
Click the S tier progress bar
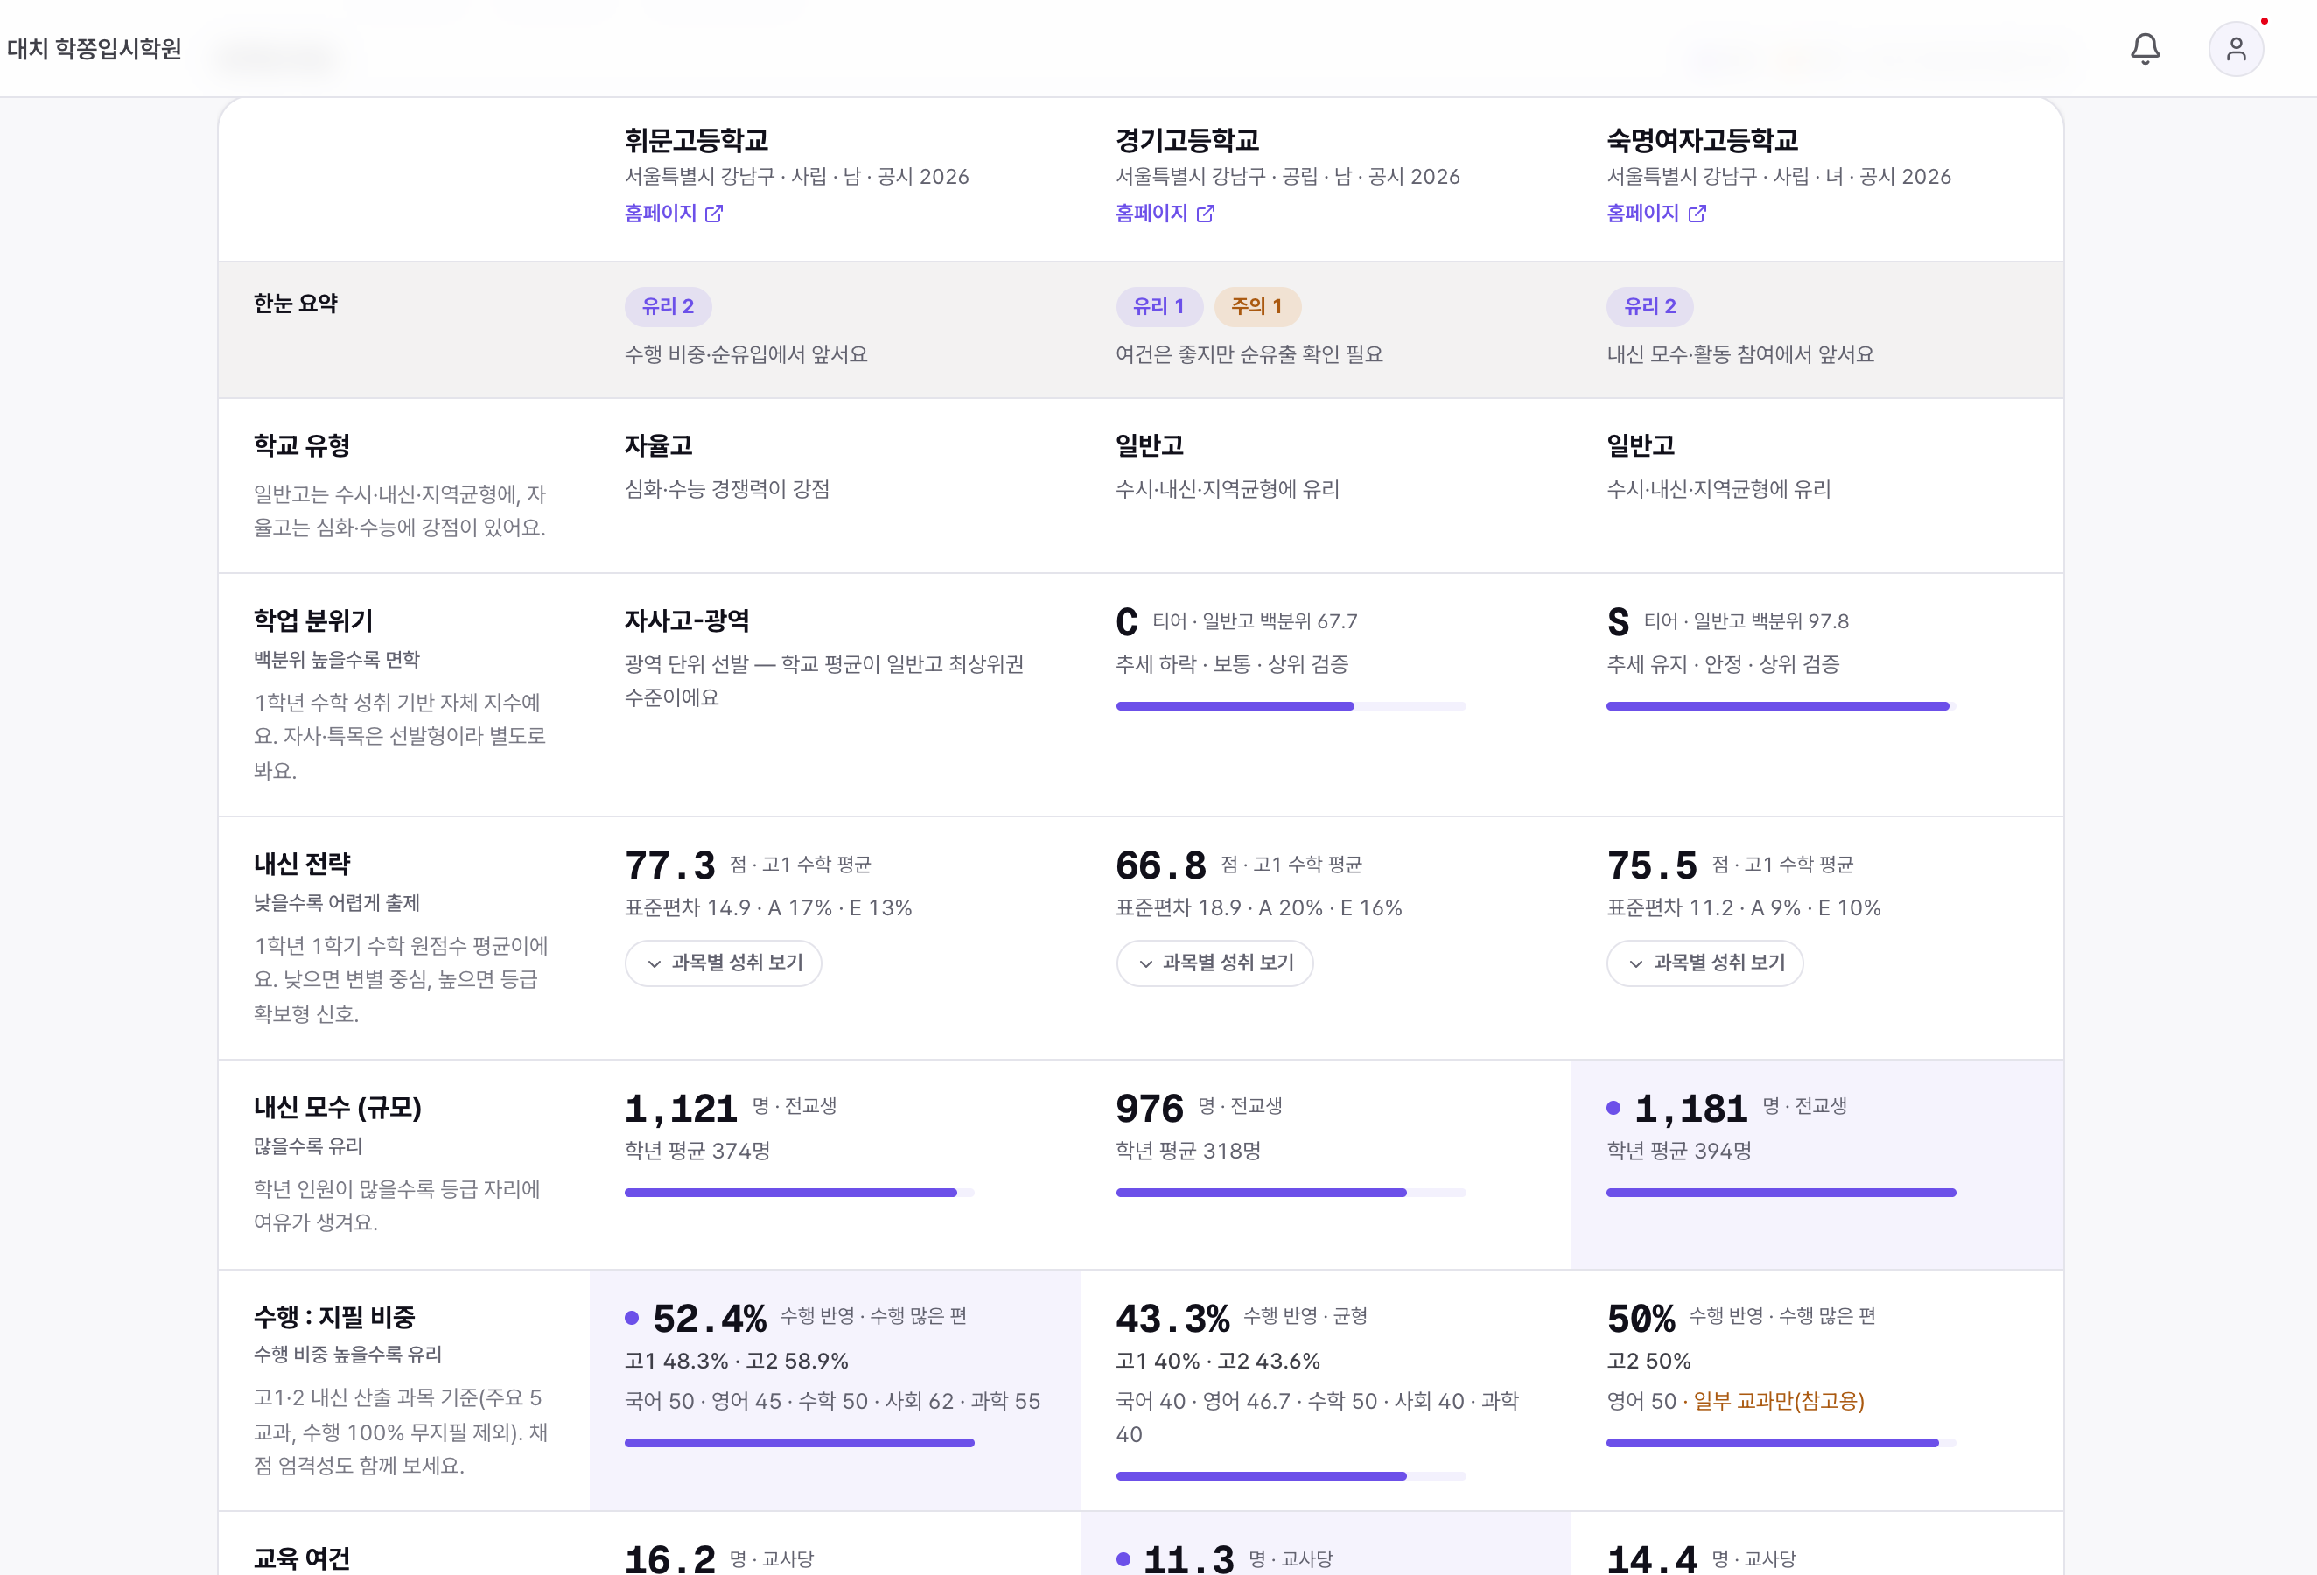point(1781,706)
